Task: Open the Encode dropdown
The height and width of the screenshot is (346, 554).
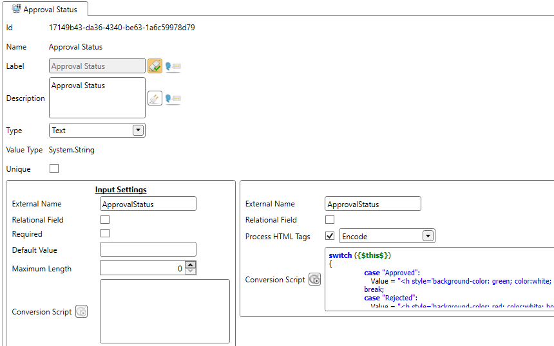Action: [428, 236]
